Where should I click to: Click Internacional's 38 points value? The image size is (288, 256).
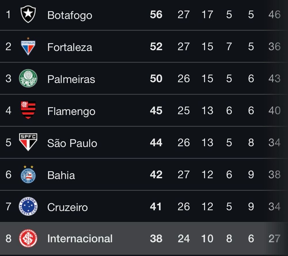point(156,238)
